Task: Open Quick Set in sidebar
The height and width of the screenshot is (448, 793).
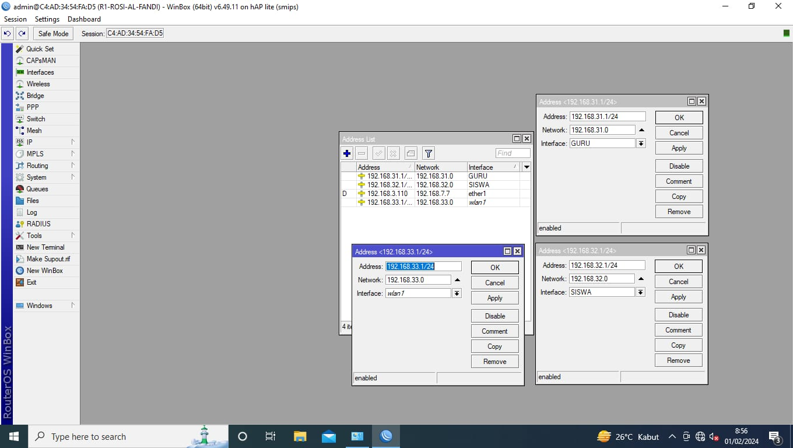Action: click(x=40, y=49)
